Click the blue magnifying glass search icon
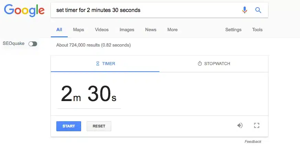 pyautogui.click(x=258, y=10)
